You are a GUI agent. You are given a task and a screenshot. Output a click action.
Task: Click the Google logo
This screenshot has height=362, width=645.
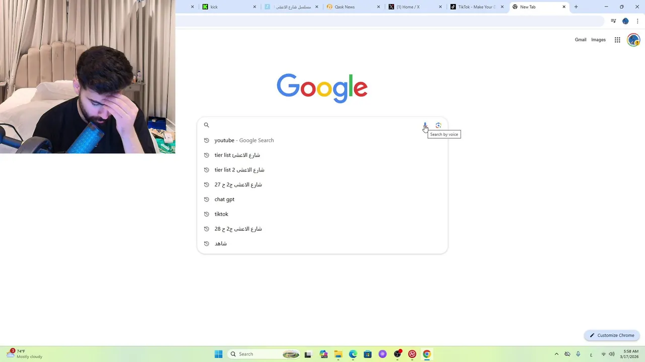click(322, 88)
